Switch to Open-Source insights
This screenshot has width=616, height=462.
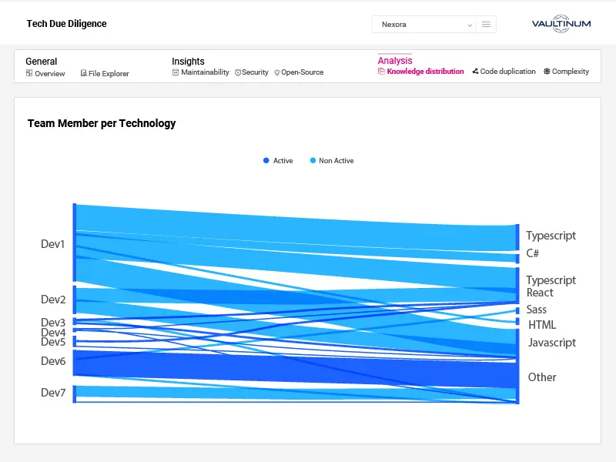click(299, 72)
